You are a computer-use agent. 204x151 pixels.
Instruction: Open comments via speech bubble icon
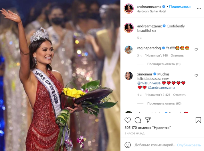coord(138,120)
